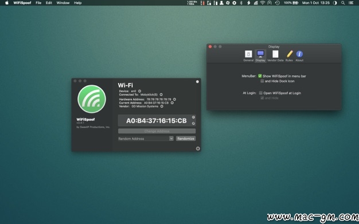
Task: Click the arrow beside Connected To network
Action: pos(161,95)
